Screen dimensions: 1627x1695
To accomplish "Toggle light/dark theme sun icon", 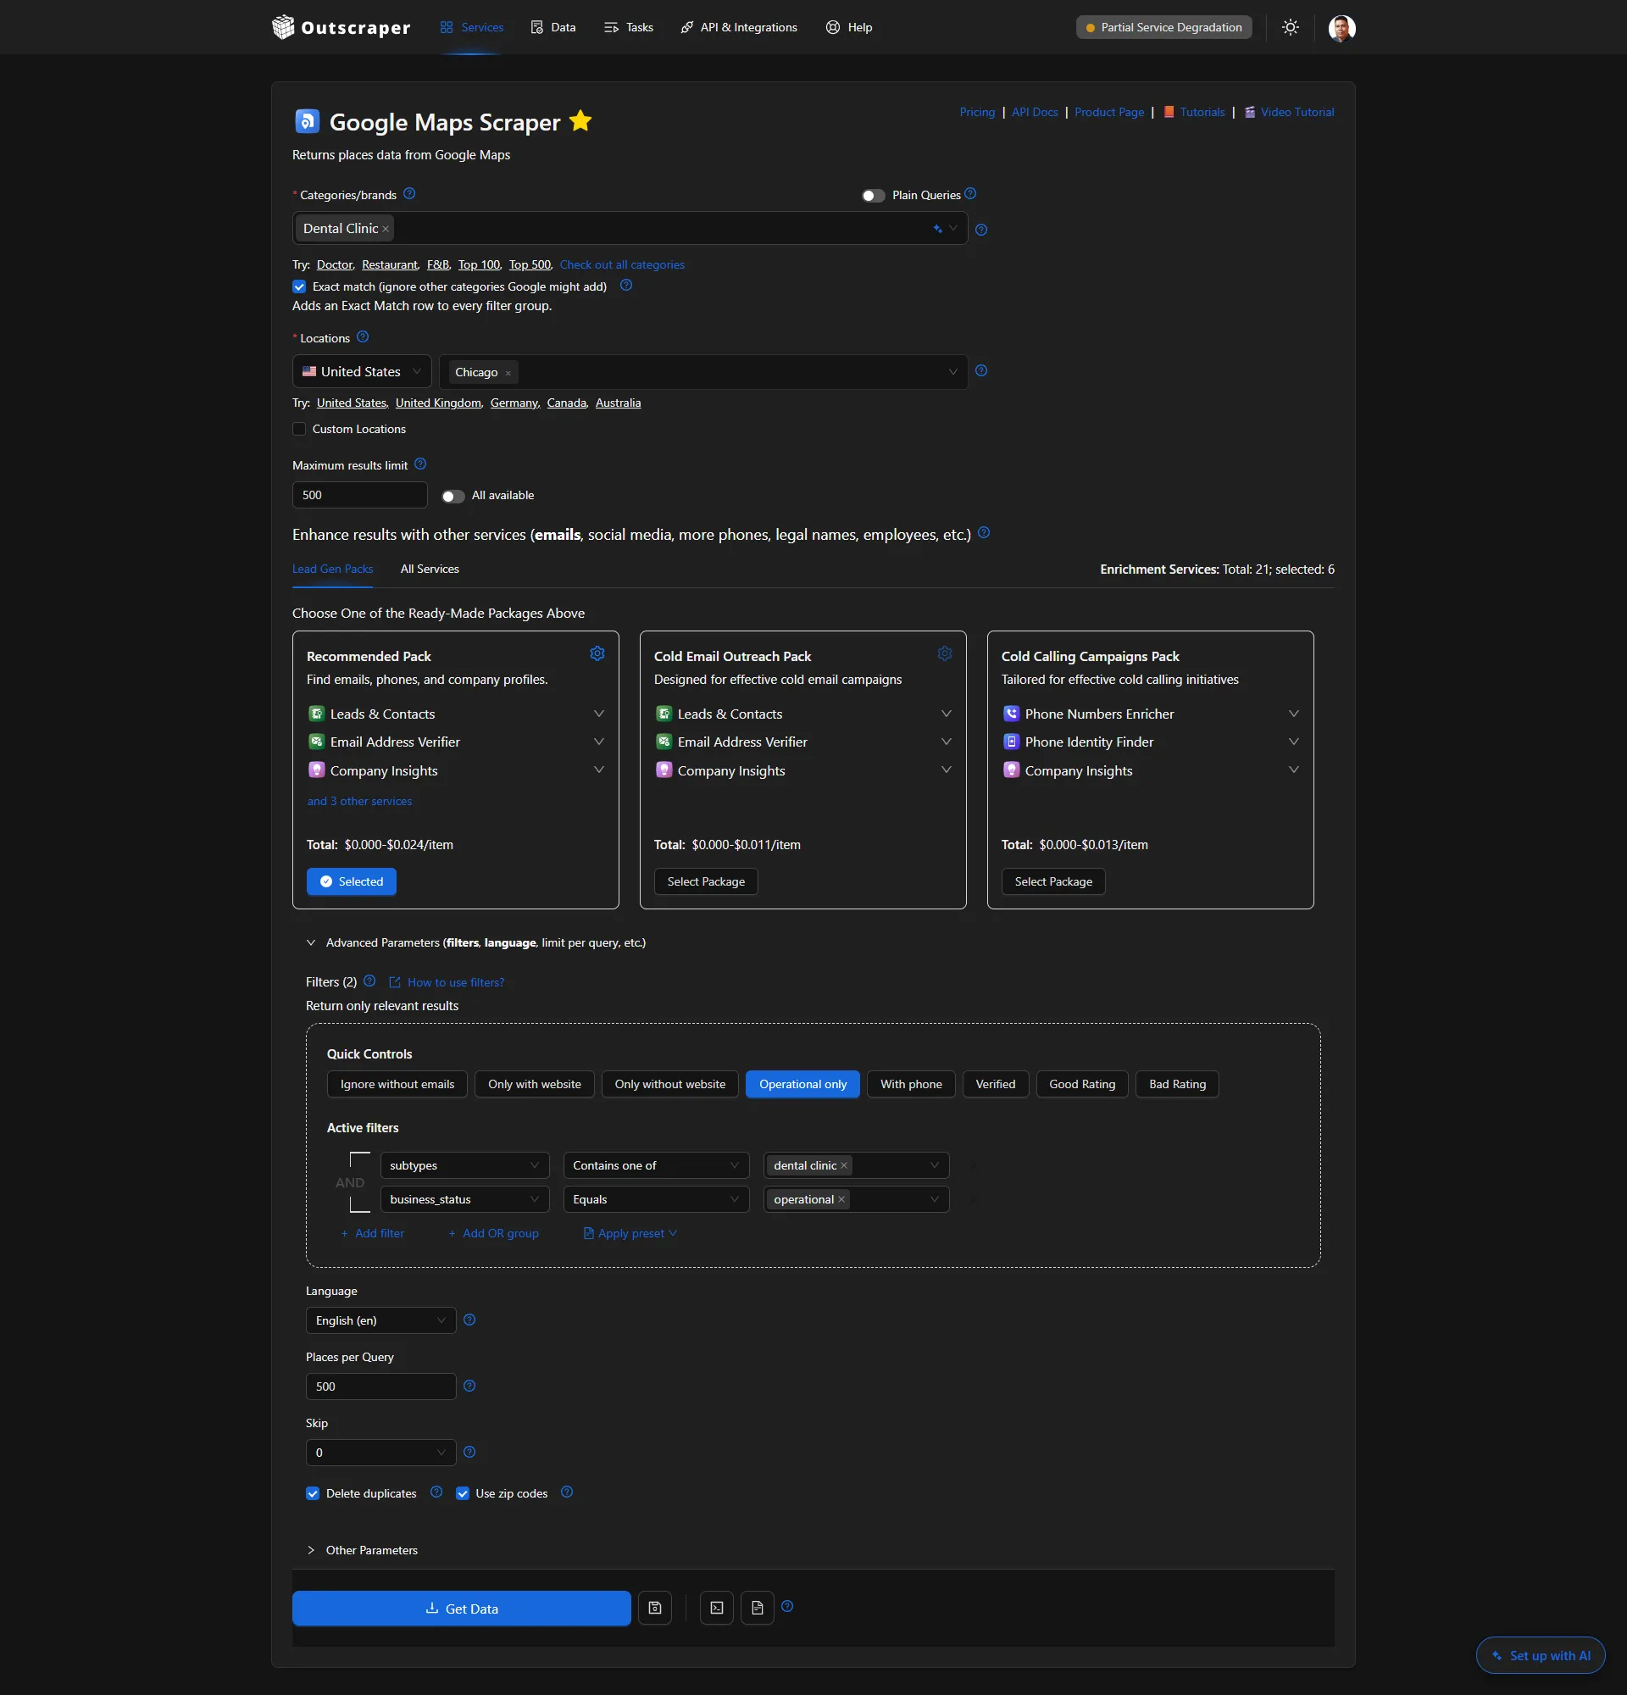I will click(x=1290, y=28).
